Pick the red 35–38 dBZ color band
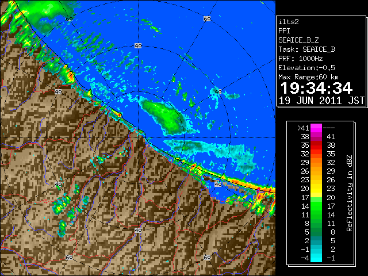 click(x=316, y=145)
